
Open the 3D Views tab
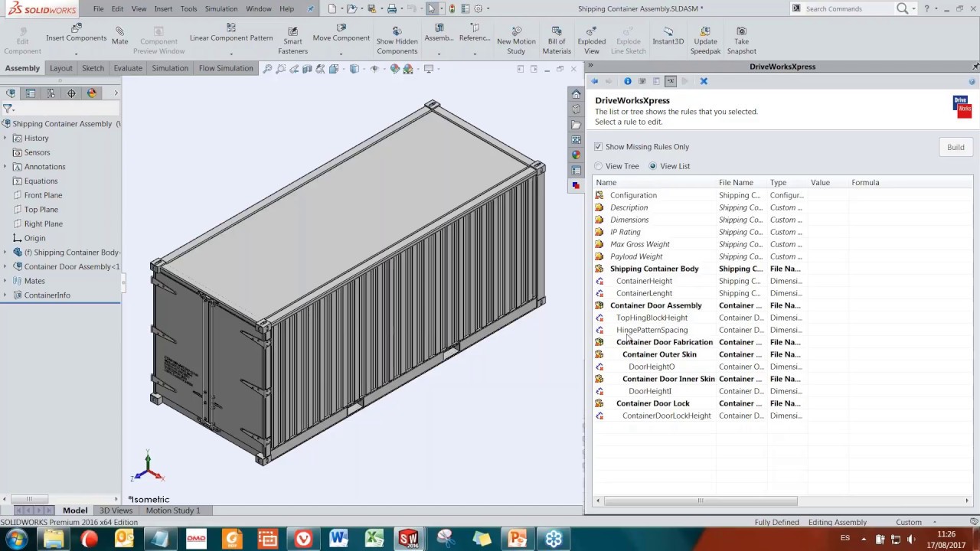click(x=116, y=510)
